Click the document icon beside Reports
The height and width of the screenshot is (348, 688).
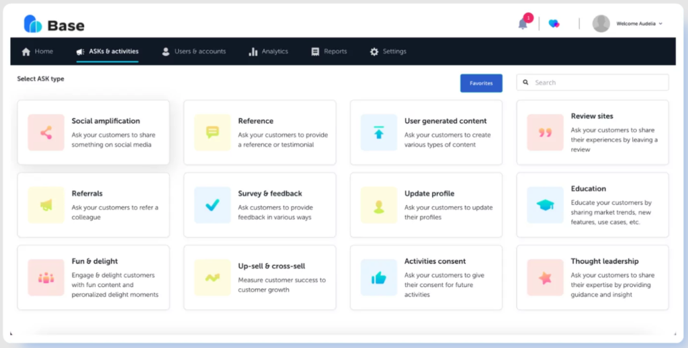[x=315, y=52]
